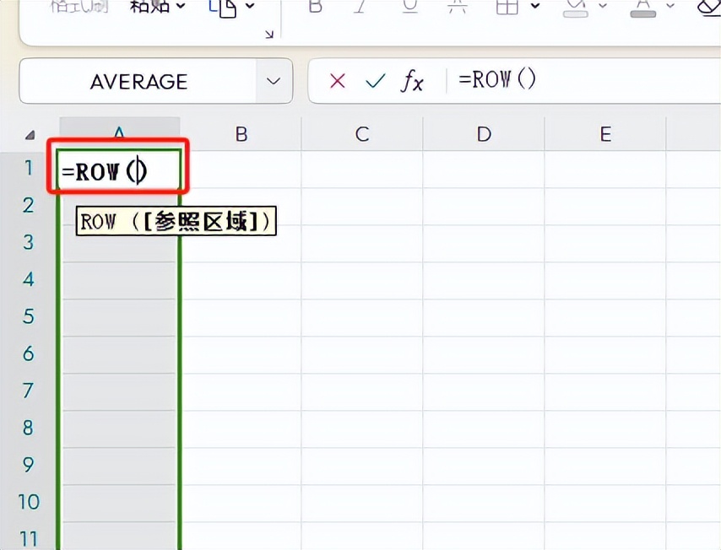The height and width of the screenshot is (550, 721).
Task: Select row 10 header
Action: [x=29, y=502]
